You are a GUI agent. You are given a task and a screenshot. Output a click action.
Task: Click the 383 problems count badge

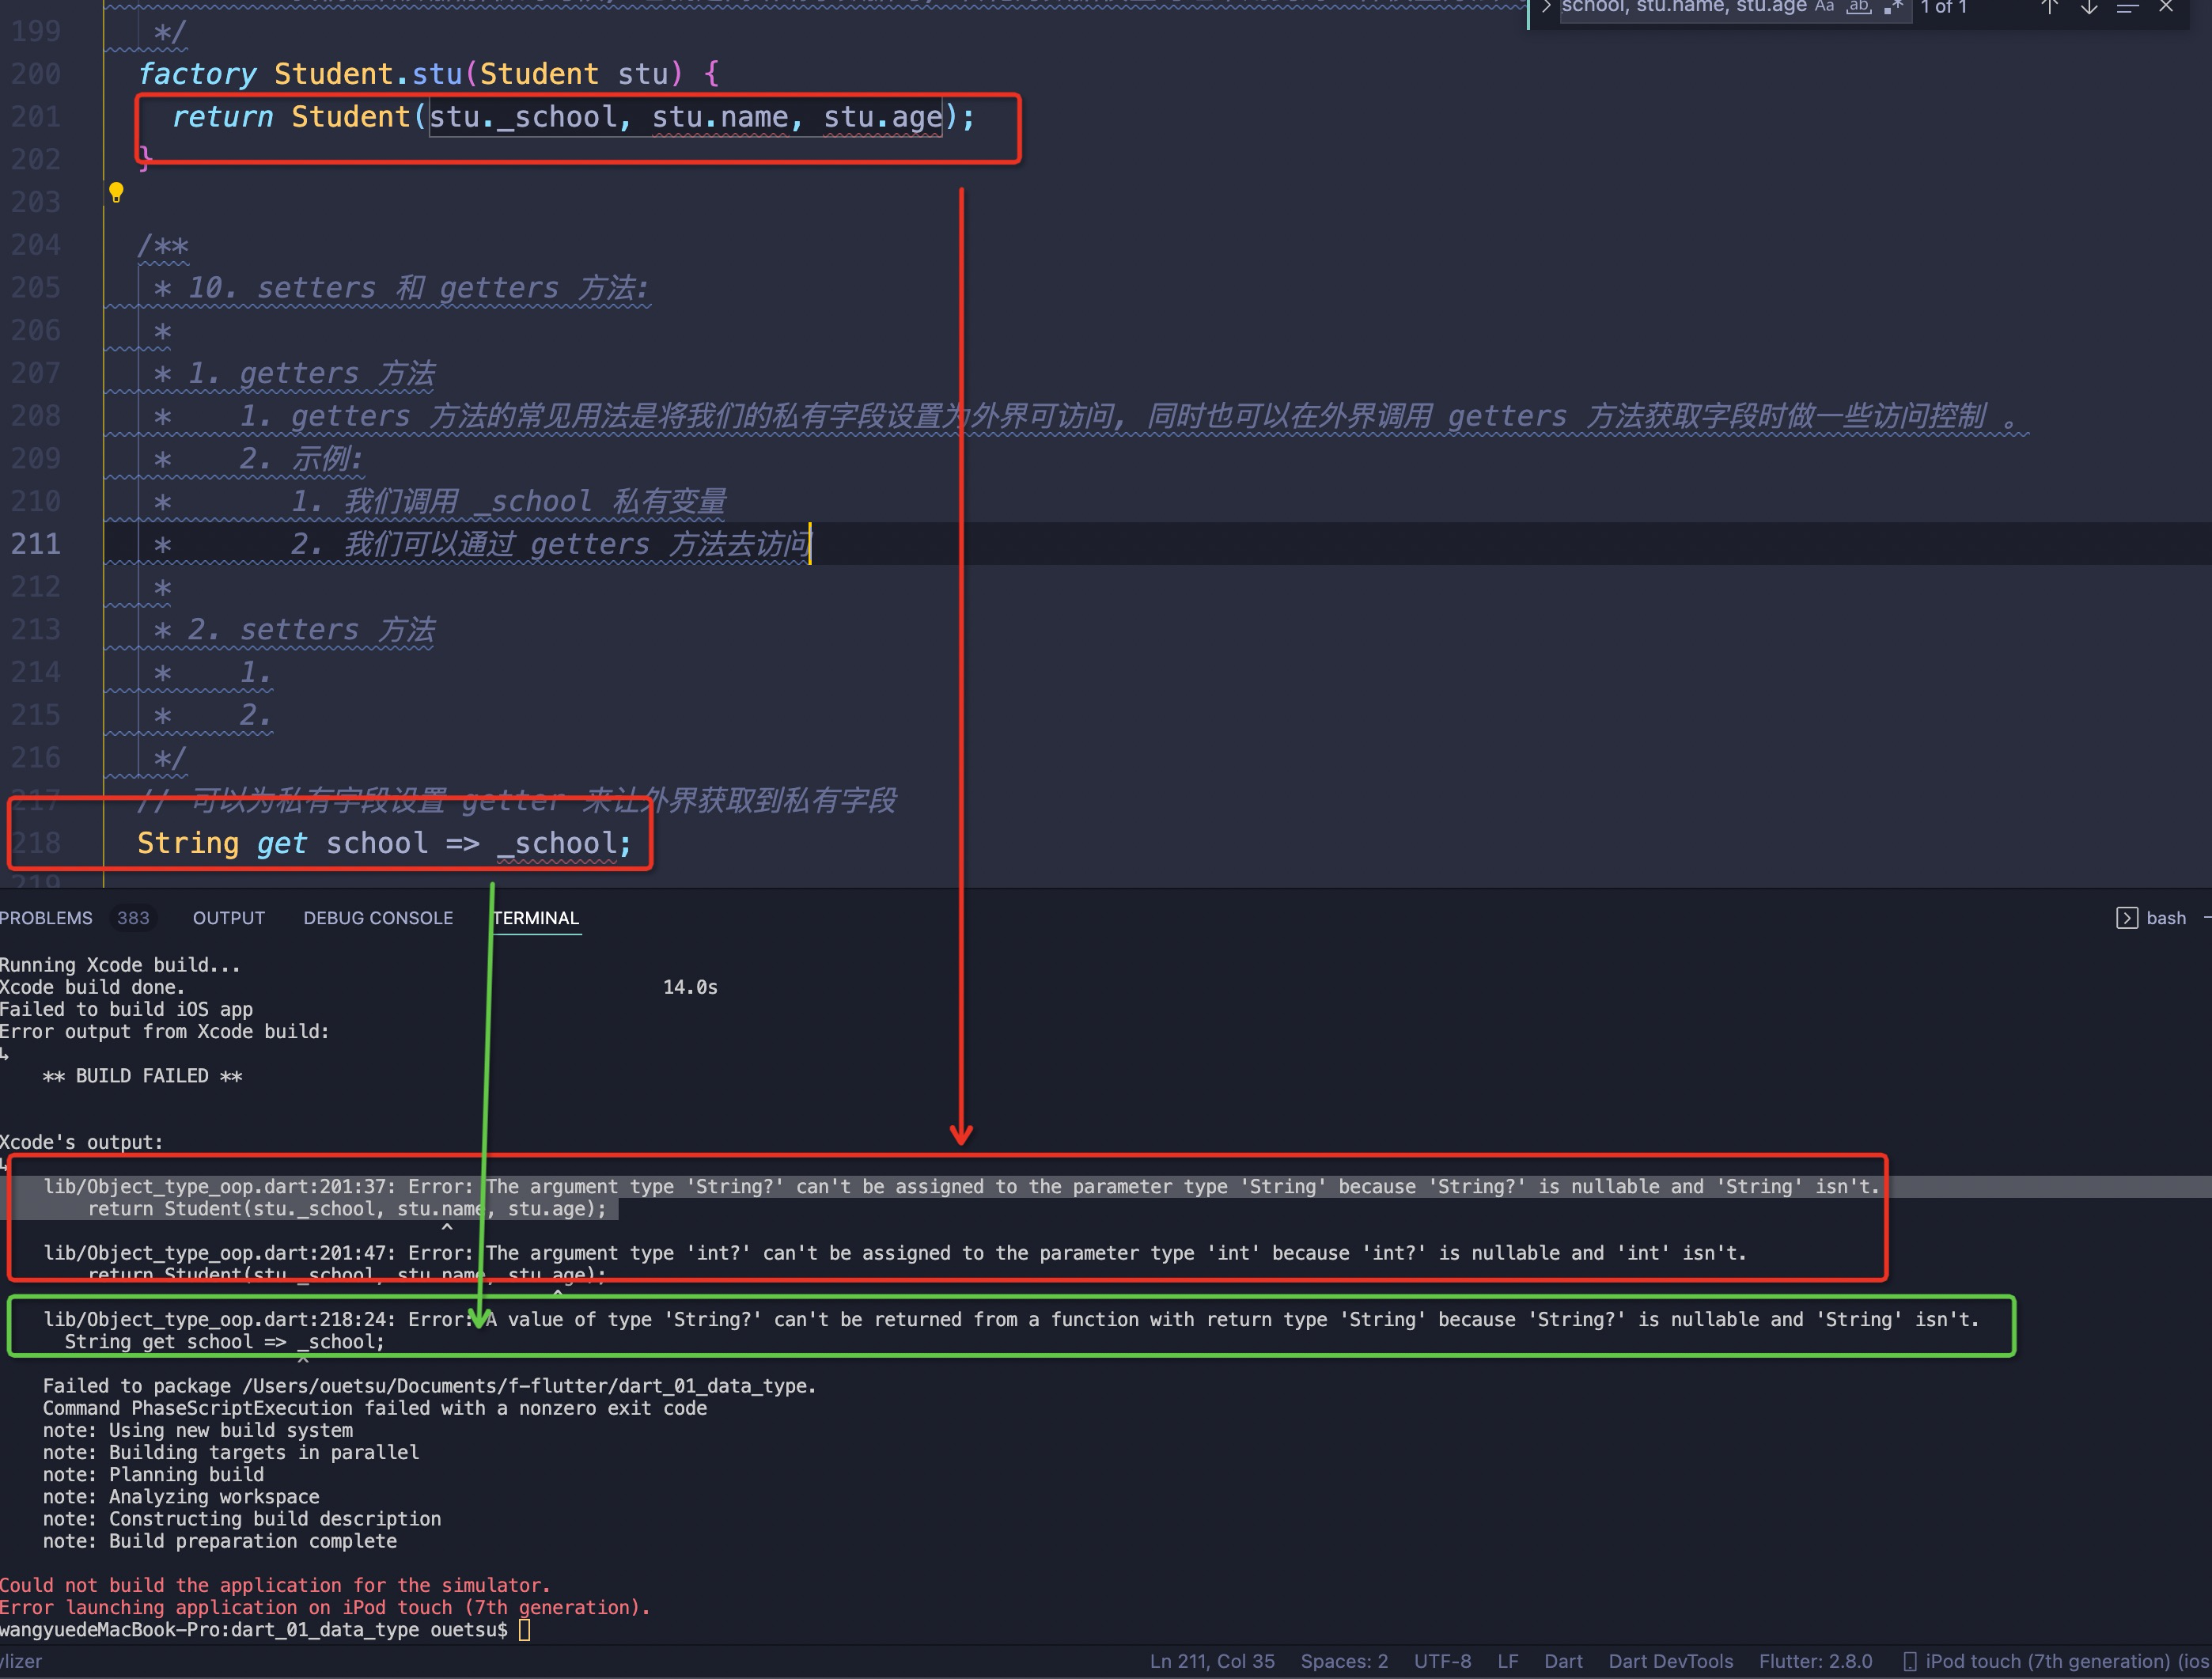point(133,918)
